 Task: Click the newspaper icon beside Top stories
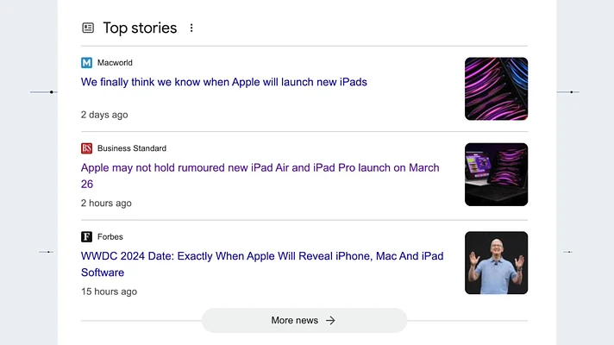[x=88, y=28]
